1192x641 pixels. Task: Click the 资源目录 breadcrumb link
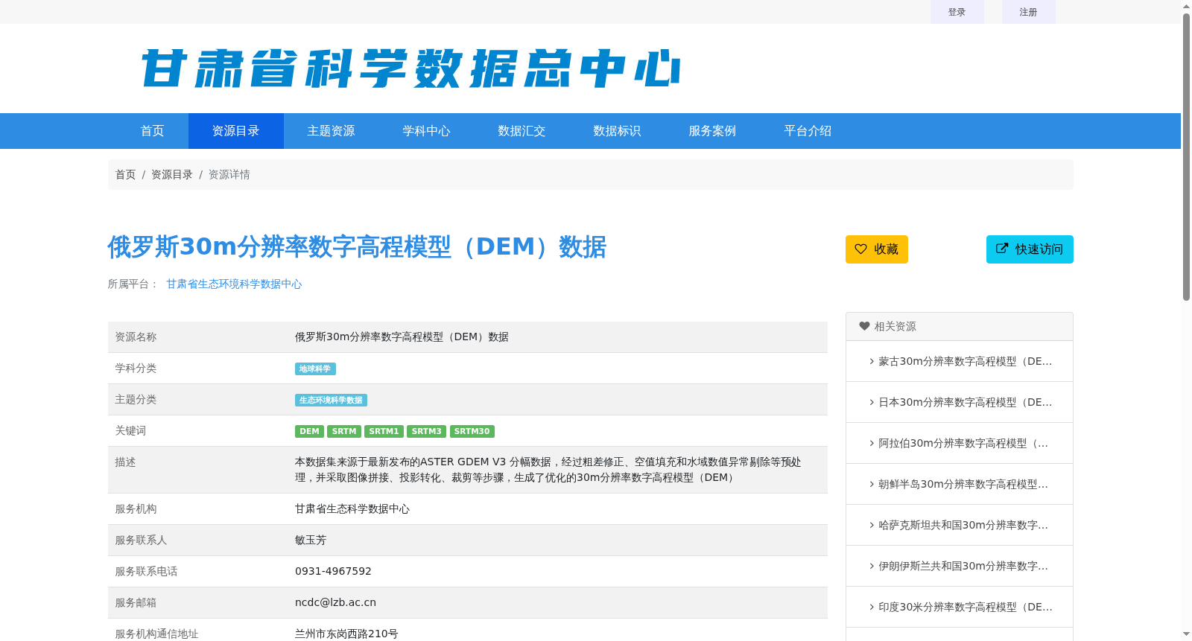click(x=172, y=174)
